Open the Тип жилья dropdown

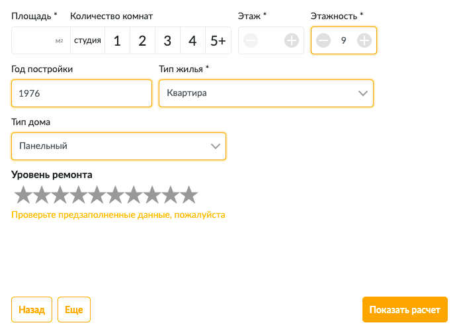pos(266,93)
